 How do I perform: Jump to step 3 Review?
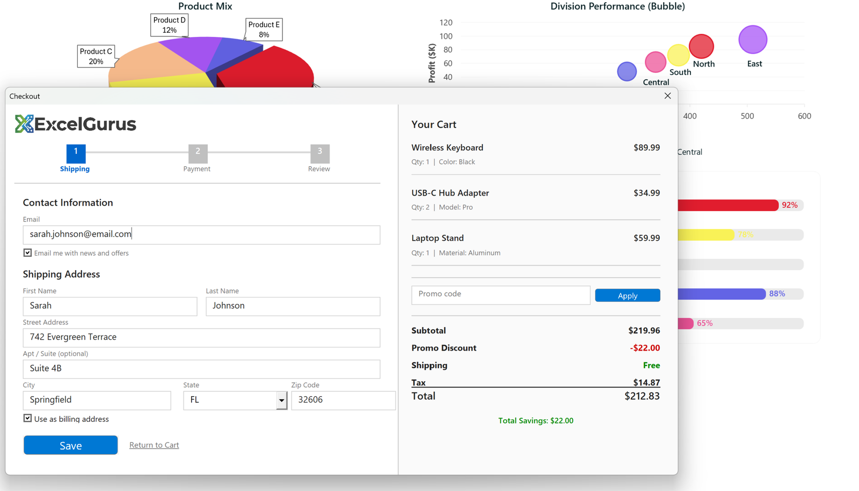pos(319,153)
